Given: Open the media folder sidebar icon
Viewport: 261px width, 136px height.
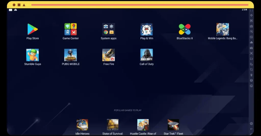Looking at the screenshot, I should tap(251, 59).
